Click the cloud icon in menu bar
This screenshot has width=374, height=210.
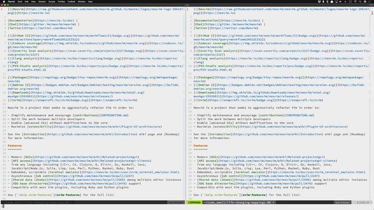[332, 1]
